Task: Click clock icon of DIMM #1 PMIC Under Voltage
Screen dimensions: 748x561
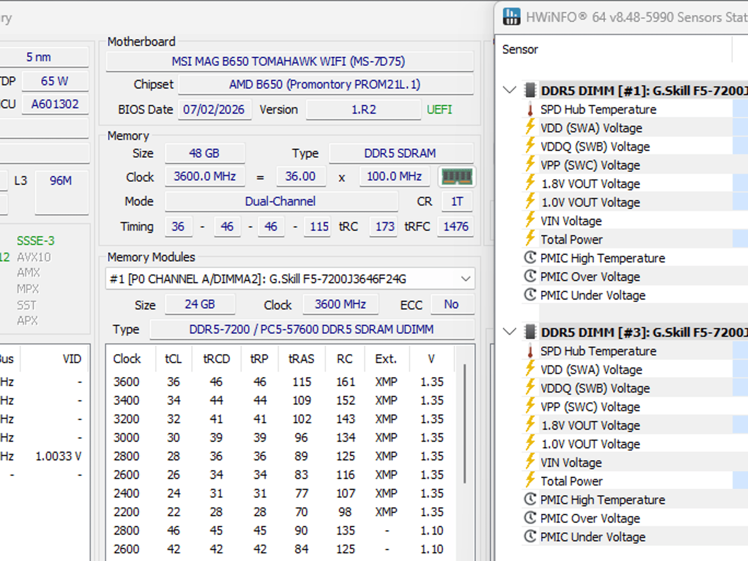Action: point(530,295)
